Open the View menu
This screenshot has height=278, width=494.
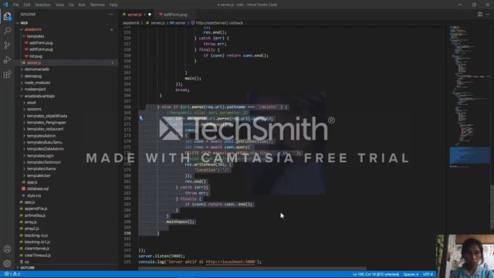(x=59, y=5)
